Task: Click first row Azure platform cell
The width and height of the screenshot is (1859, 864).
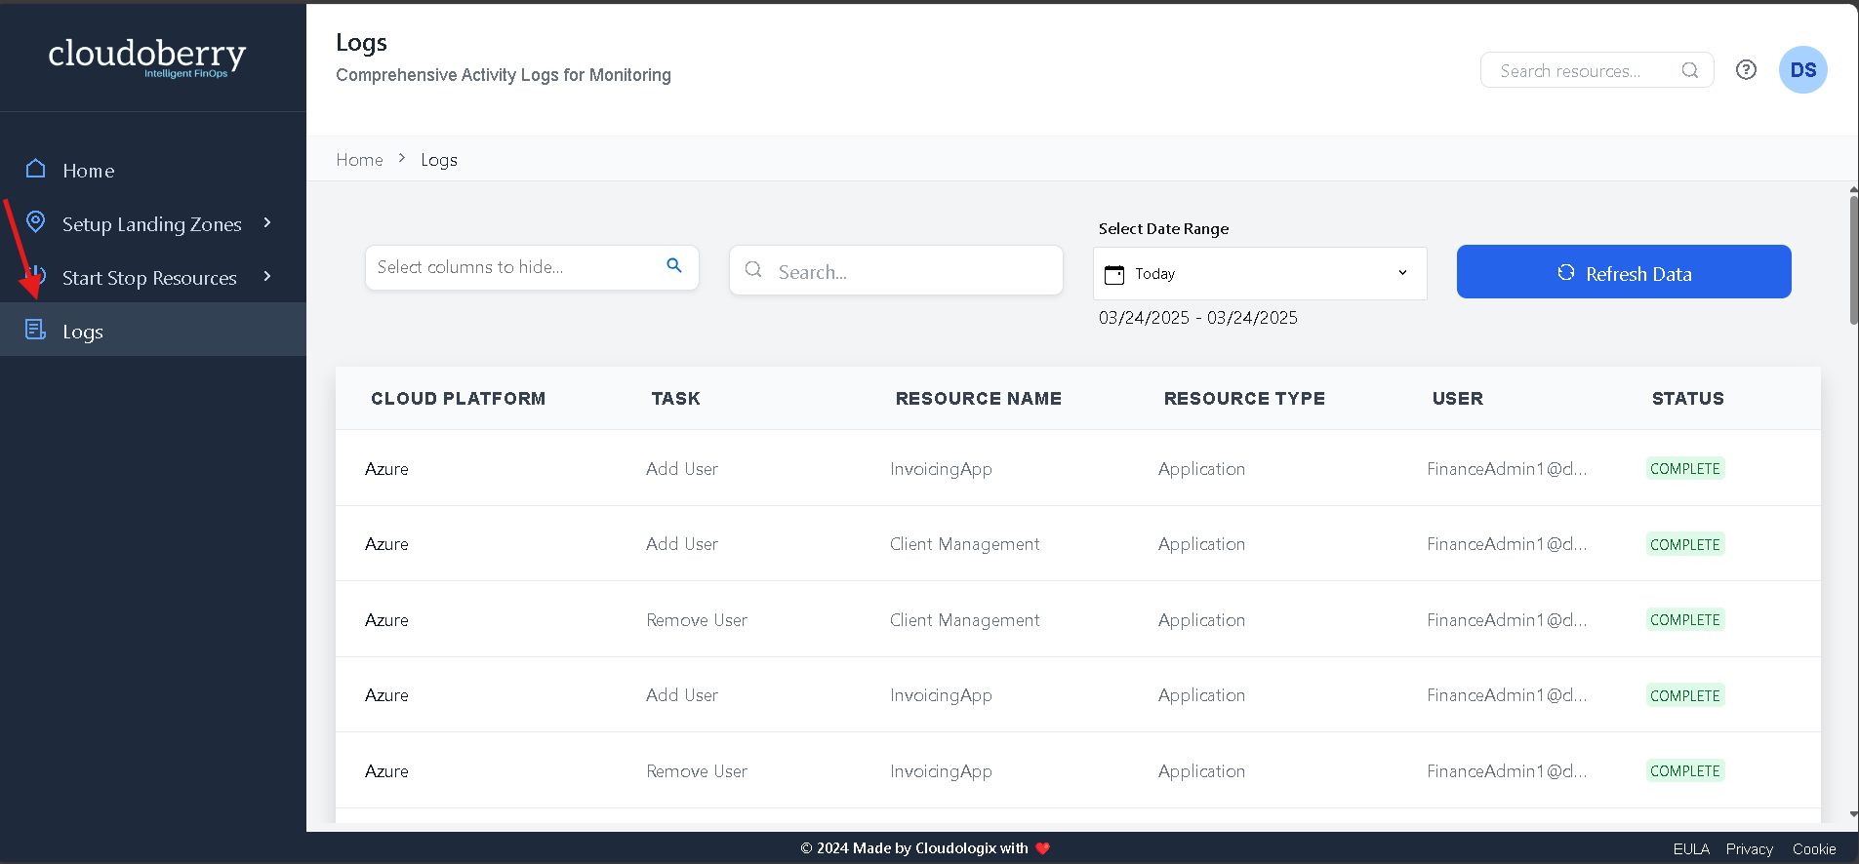Action: [x=386, y=469]
